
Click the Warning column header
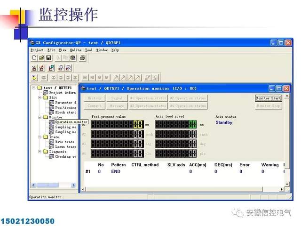(270, 165)
